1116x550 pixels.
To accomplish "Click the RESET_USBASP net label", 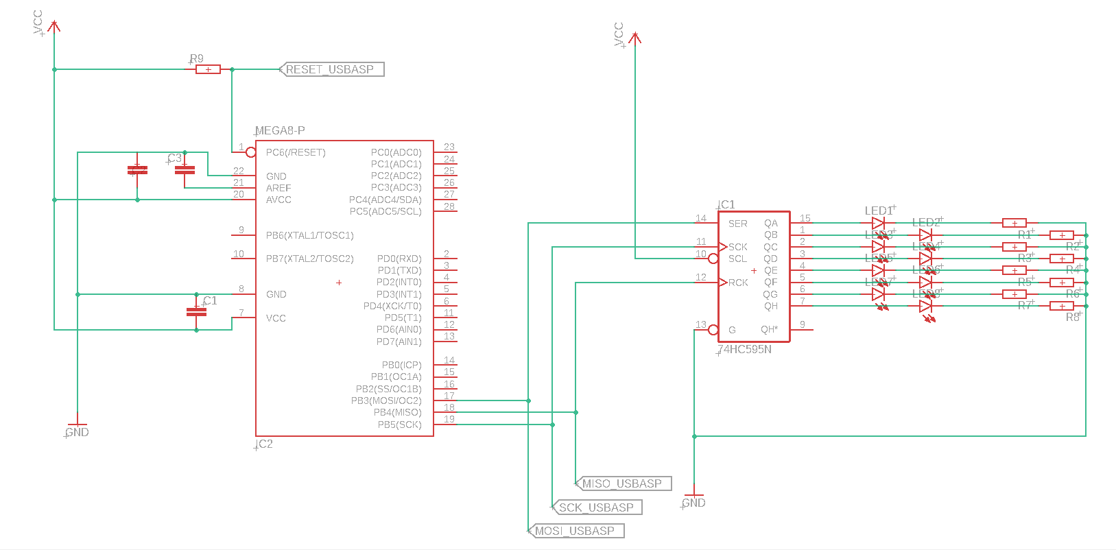I will tap(332, 69).
